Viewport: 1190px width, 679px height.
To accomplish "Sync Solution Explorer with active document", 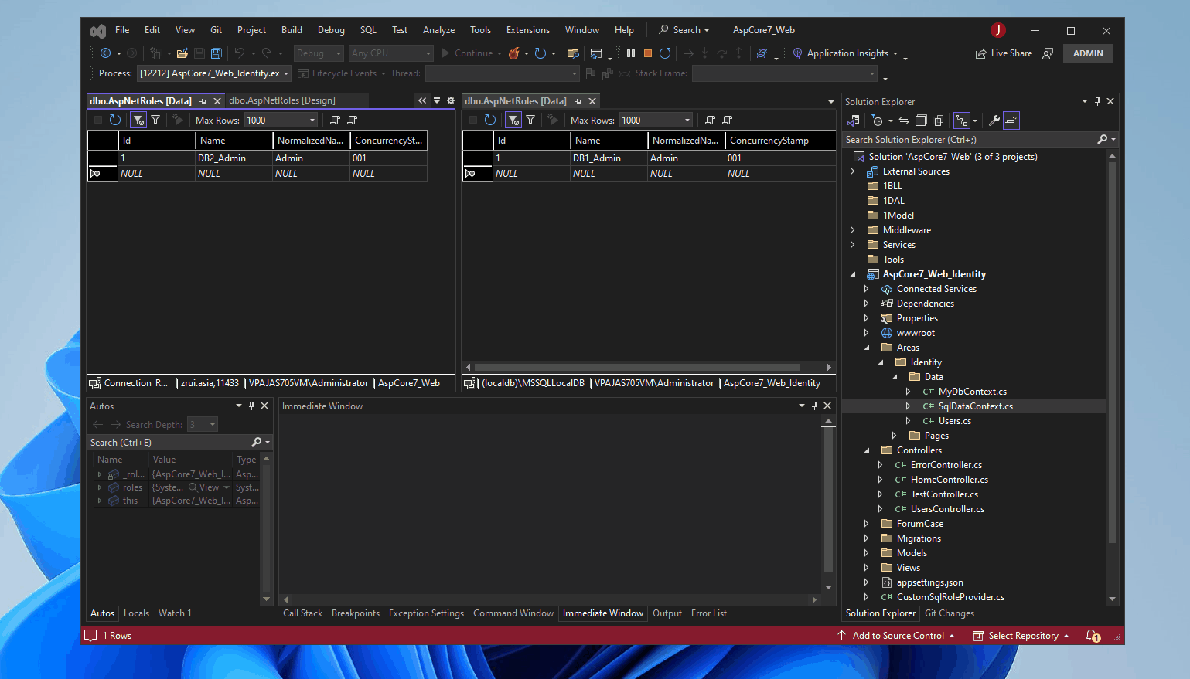I will tap(903, 121).
